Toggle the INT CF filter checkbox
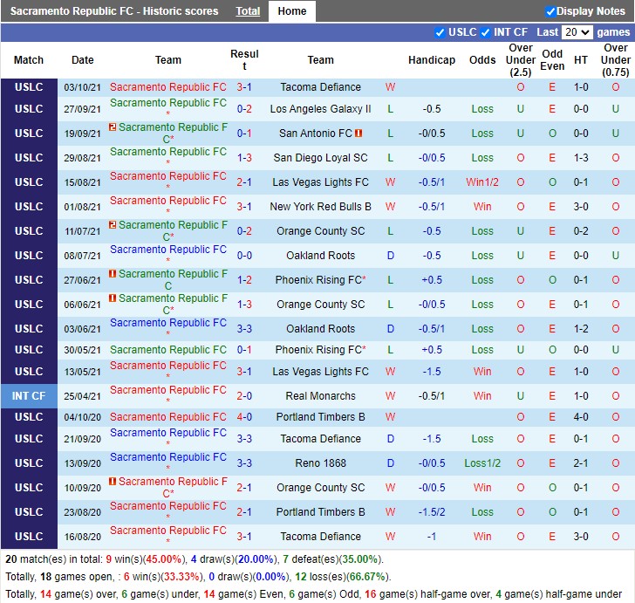Screen dimensions: 635x603 coord(486,32)
